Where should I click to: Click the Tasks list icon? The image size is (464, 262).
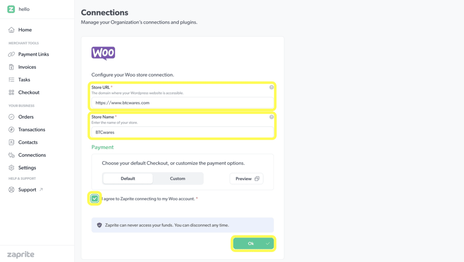point(12,80)
